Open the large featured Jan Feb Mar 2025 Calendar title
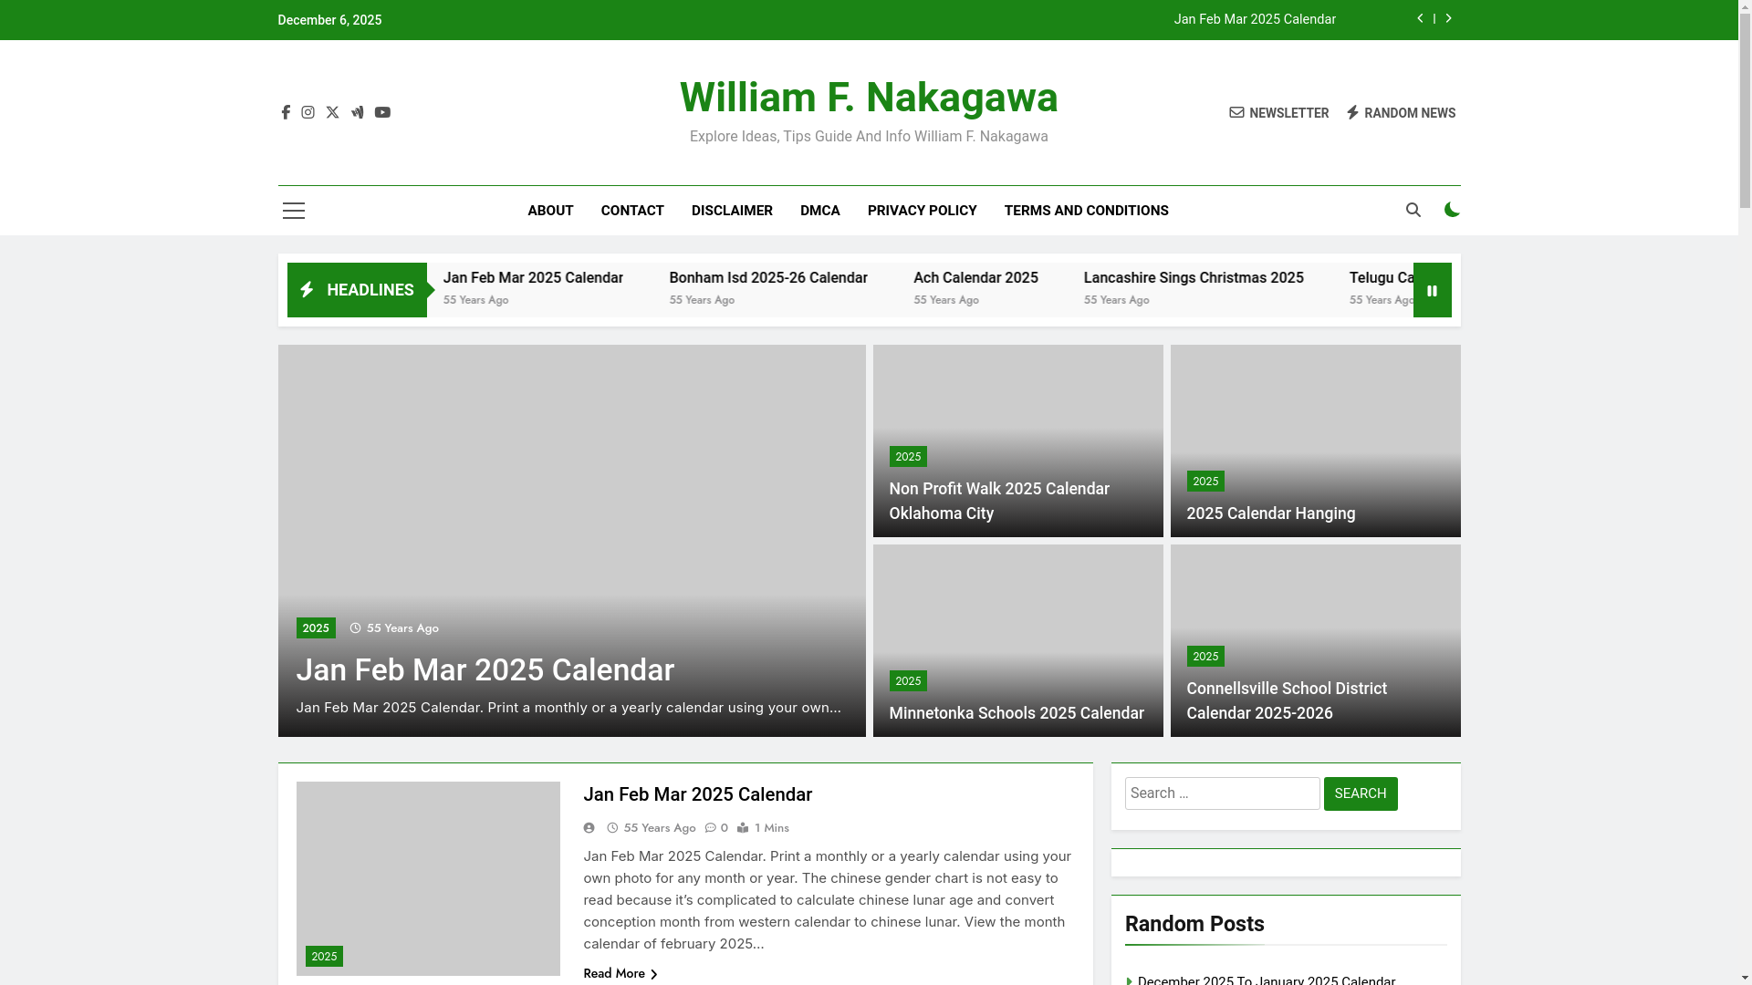This screenshot has width=1752, height=985. click(x=485, y=670)
